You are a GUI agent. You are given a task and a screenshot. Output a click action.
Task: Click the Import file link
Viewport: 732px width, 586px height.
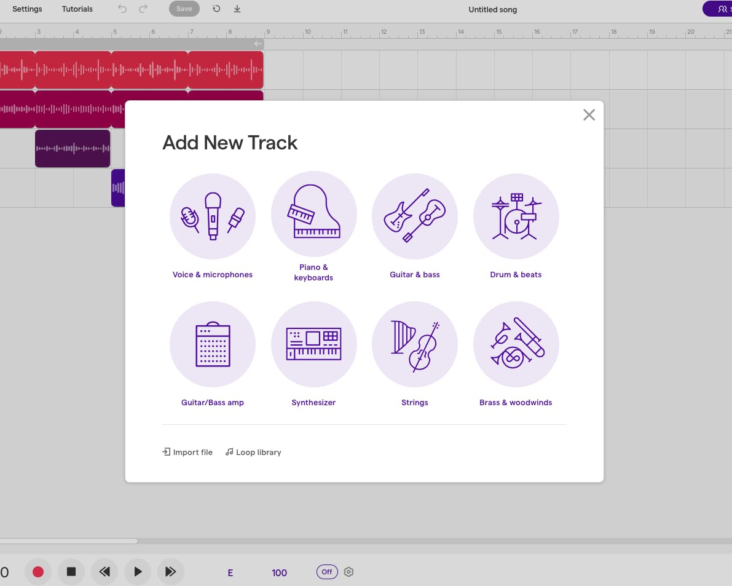coord(187,452)
